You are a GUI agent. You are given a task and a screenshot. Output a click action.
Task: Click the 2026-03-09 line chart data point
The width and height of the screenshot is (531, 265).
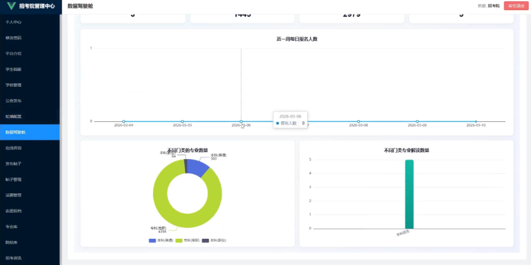coord(417,121)
